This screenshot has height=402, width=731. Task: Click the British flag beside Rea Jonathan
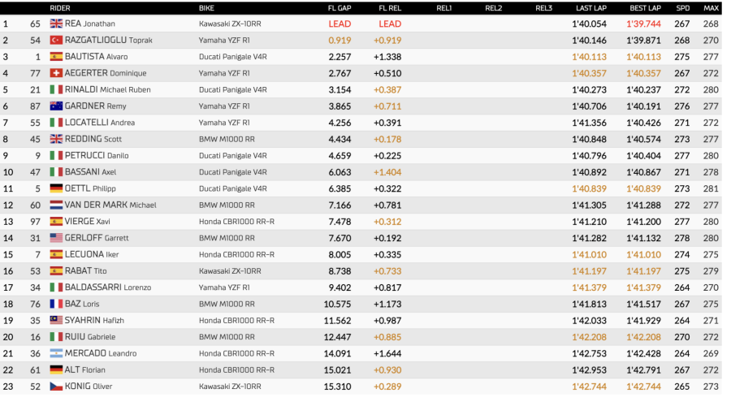tap(56, 24)
